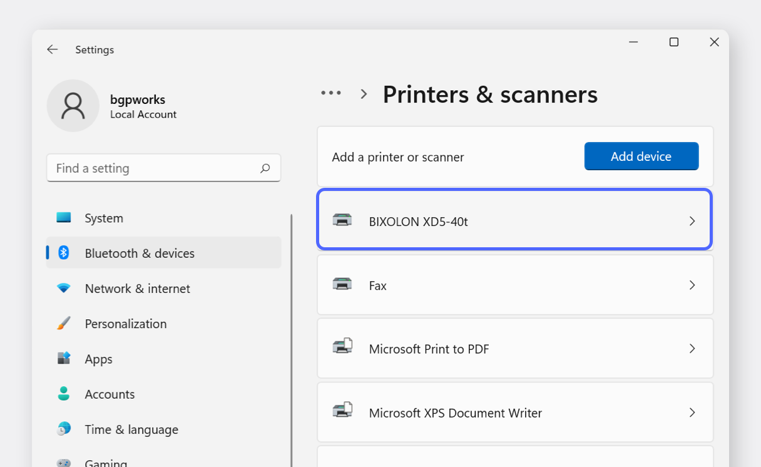
Task: Click the Bluetooth icon in sidebar
Action: pos(64,253)
